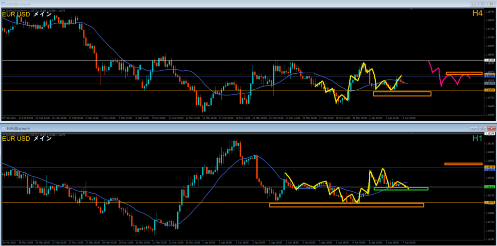The height and width of the screenshot is (246, 497).
Task: Click the orange 1.15079 price label on H4 scale
Action: coord(489,90)
